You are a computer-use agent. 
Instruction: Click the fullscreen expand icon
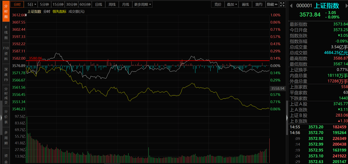pos(283,4)
